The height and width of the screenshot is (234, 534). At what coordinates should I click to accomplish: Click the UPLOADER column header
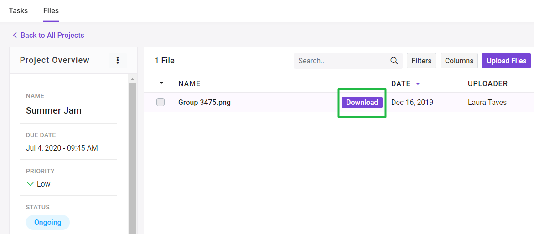click(487, 83)
